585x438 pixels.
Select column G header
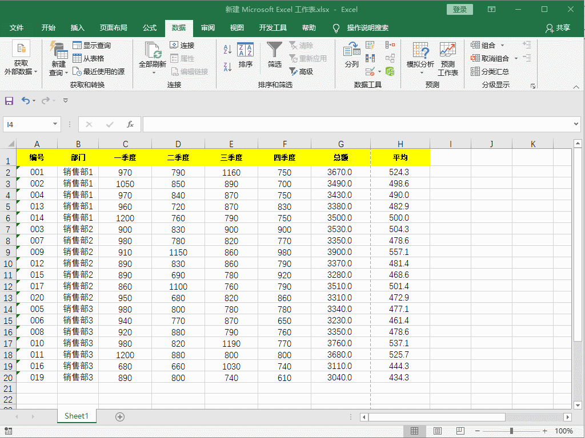click(x=340, y=144)
